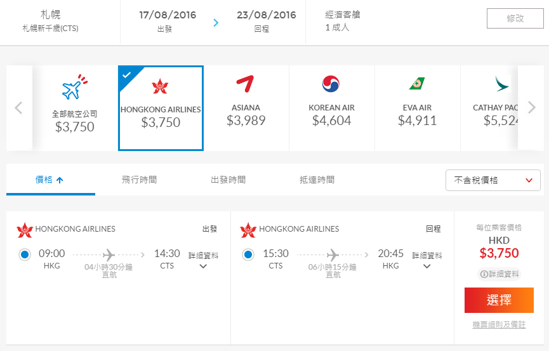Sort results by 飛行時間 tab

pyautogui.click(x=140, y=180)
